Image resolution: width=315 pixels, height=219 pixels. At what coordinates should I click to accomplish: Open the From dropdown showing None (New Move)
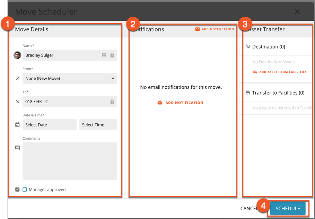click(x=70, y=78)
